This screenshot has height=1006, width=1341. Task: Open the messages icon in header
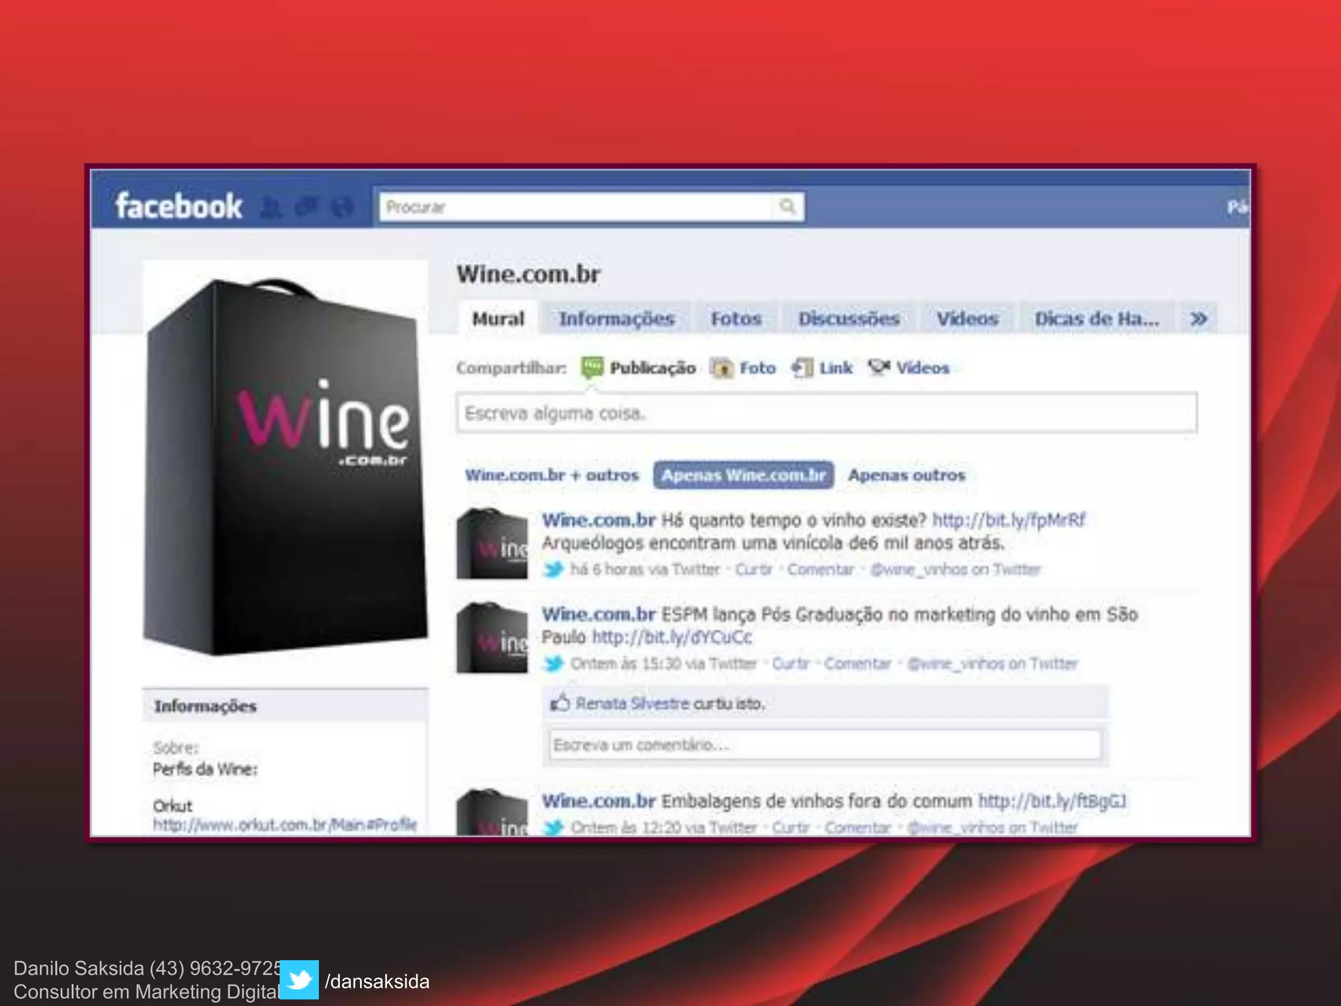tap(306, 207)
